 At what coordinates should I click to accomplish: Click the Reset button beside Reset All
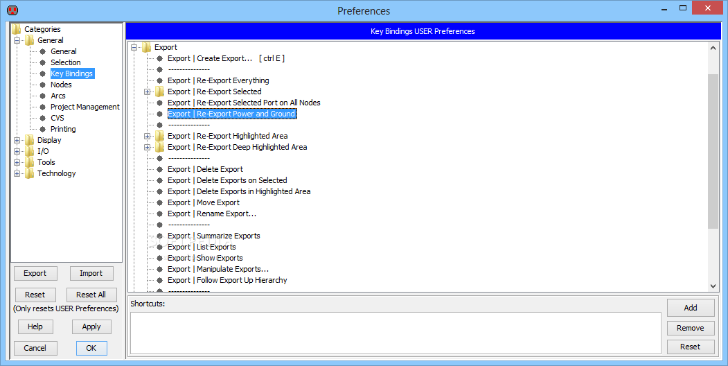click(35, 295)
